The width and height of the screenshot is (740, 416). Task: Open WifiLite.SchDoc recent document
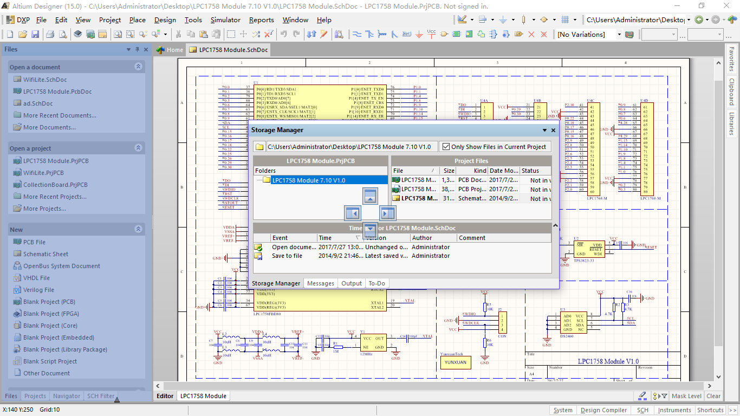pos(44,80)
